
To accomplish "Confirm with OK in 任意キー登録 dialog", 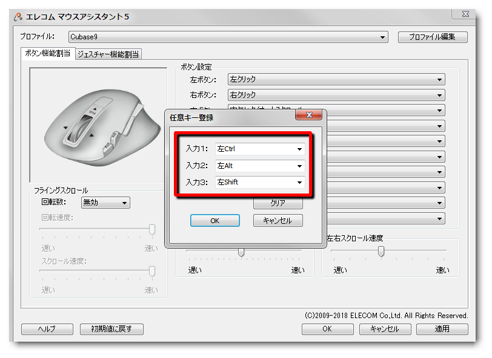I will (x=215, y=221).
